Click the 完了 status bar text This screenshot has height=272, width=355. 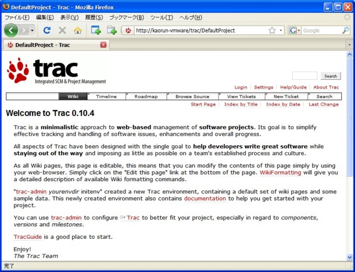pyautogui.click(x=9, y=266)
